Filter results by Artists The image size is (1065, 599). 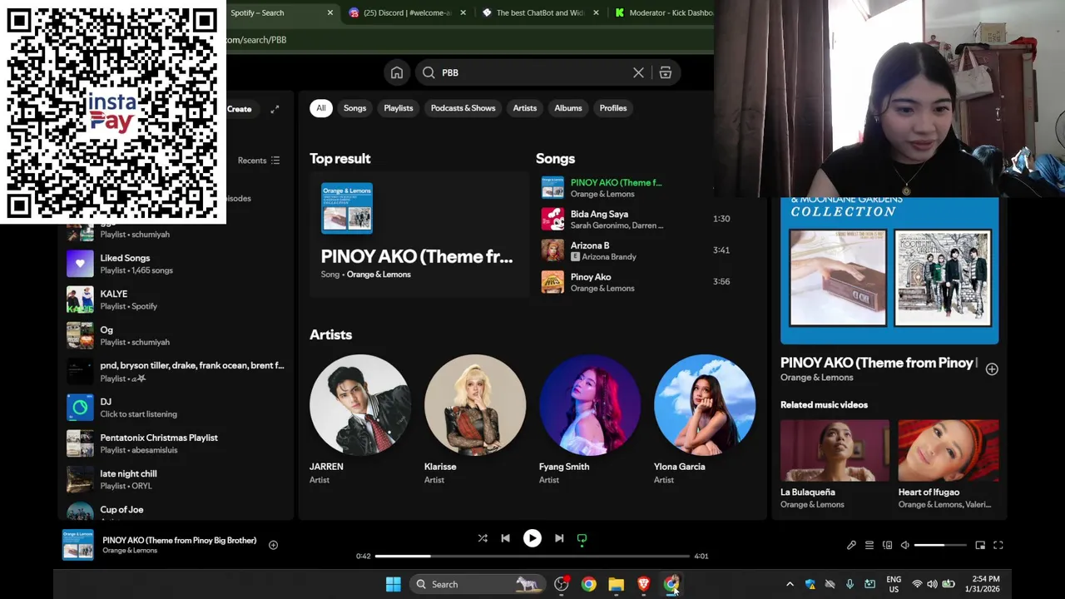[525, 108]
